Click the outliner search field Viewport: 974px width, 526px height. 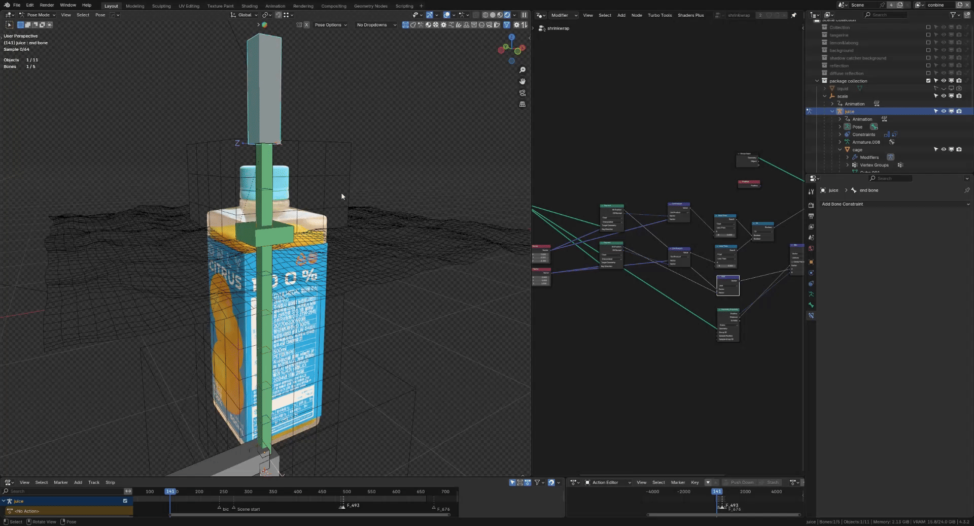(885, 15)
